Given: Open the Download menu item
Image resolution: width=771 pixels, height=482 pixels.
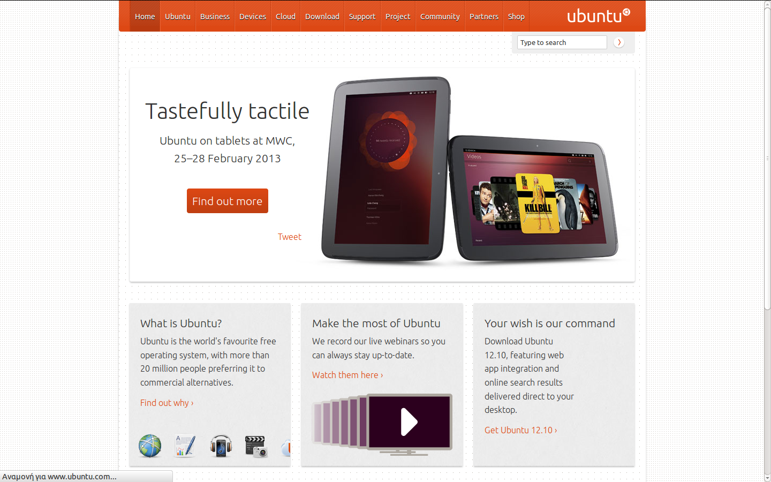Looking at the screenshot, I should point(322,16).
